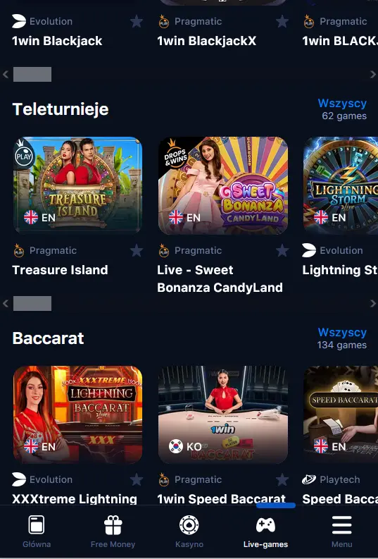This screenshot has height=559, width=378.
Task: Go to previous games in Teleturnieje carousel
Action: tap(6, 303)
